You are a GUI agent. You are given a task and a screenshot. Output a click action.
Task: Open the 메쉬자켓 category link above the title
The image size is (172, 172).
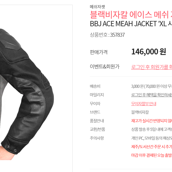[x=97, y=7]
